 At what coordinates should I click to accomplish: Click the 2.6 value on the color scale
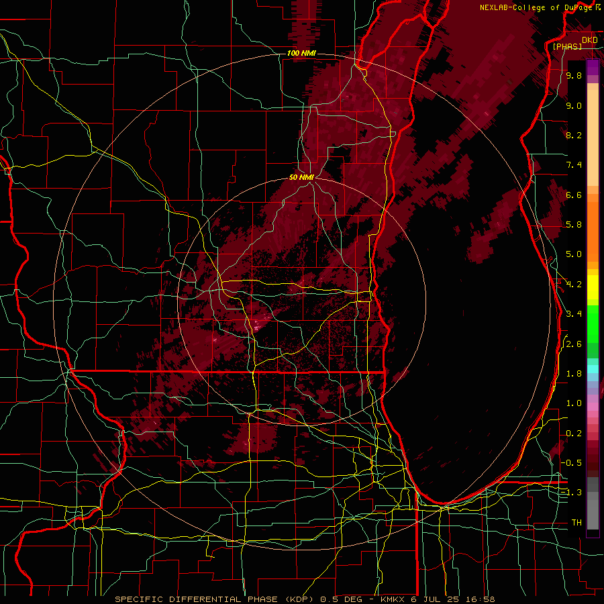coord(574,344)
